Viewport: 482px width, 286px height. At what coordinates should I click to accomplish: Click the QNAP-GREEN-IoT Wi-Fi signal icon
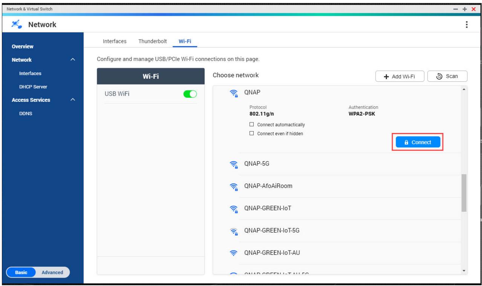pos(234,209)
